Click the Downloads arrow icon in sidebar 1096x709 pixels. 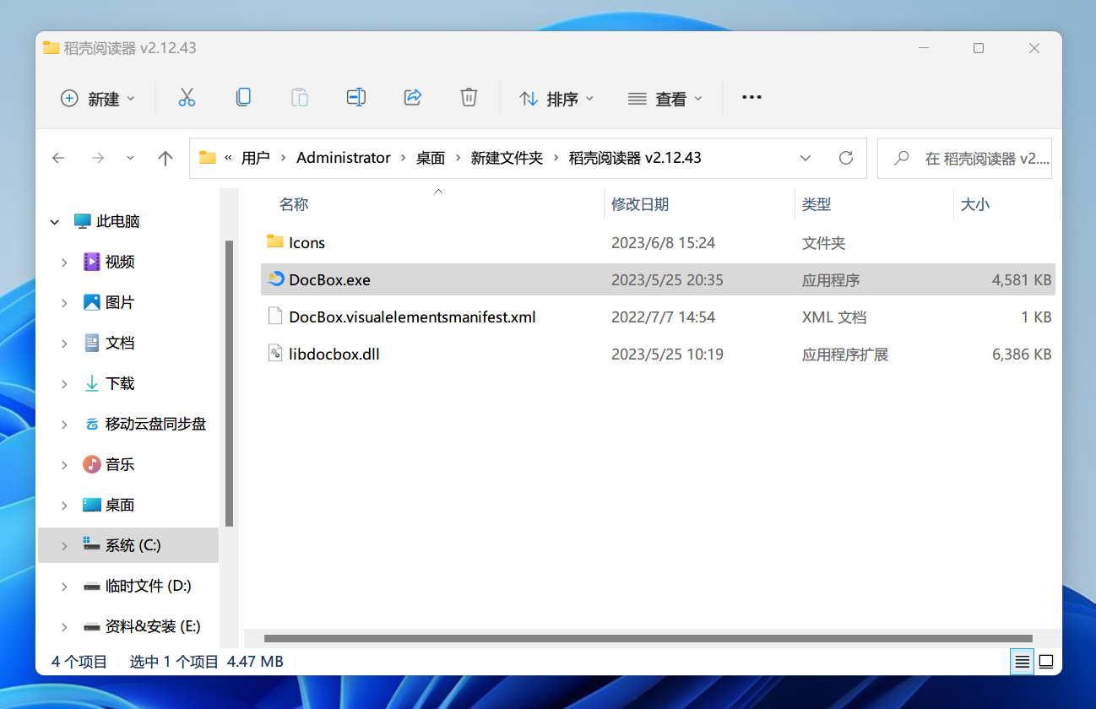92,383
